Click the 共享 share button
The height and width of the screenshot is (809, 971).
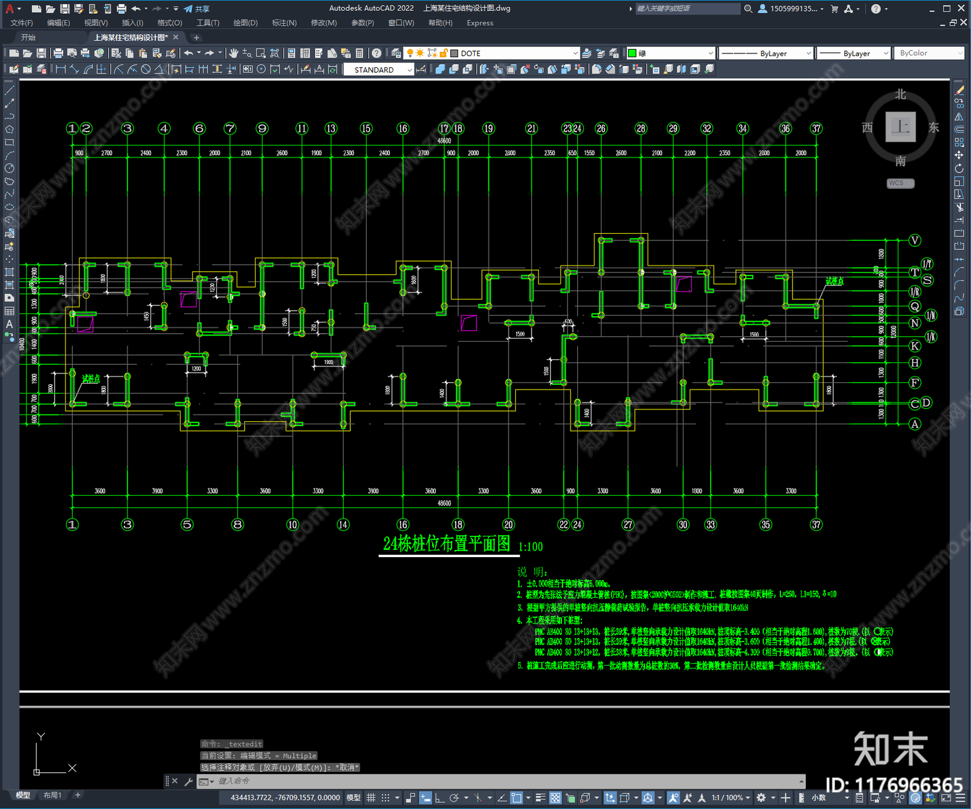(197, 8)
